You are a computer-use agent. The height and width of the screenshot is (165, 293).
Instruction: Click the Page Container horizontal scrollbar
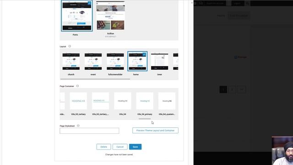click(x=145, y=119)
